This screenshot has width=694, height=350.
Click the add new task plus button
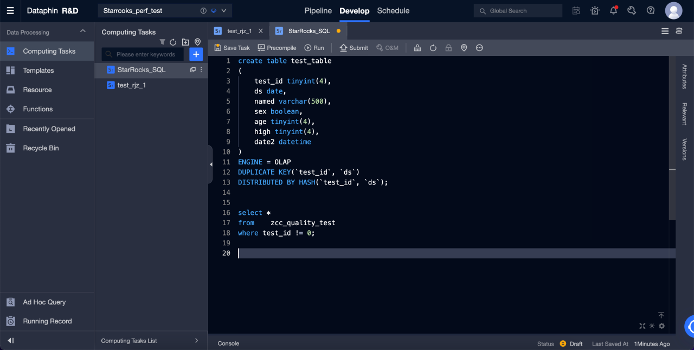click(196, 54)
